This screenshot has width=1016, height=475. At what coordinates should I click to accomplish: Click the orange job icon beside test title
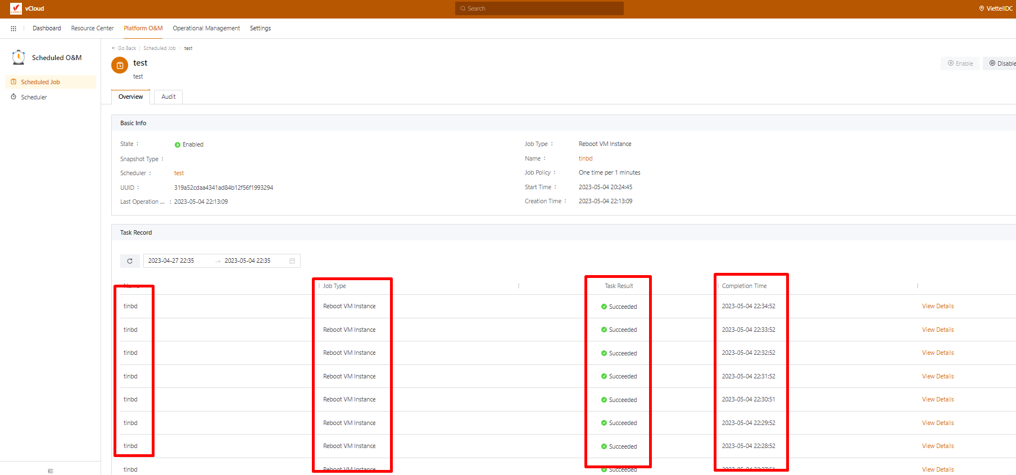click(120, 66)
